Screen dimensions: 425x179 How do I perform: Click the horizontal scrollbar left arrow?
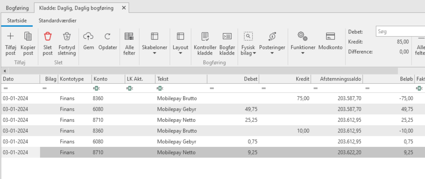coord(5,71)
